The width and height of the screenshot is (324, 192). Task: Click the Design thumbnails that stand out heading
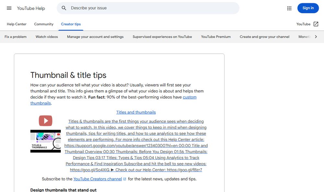(x=64, y=190)
